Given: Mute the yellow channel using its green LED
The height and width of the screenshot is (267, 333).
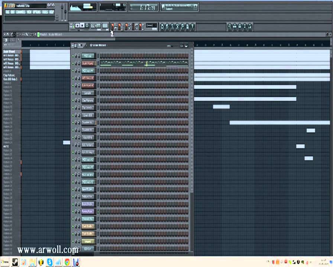Looking at the screenshot, I should tap(73, 241).
